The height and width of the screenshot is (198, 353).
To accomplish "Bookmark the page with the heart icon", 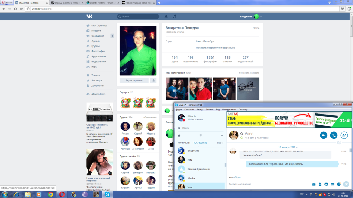I will pos(342,9).
